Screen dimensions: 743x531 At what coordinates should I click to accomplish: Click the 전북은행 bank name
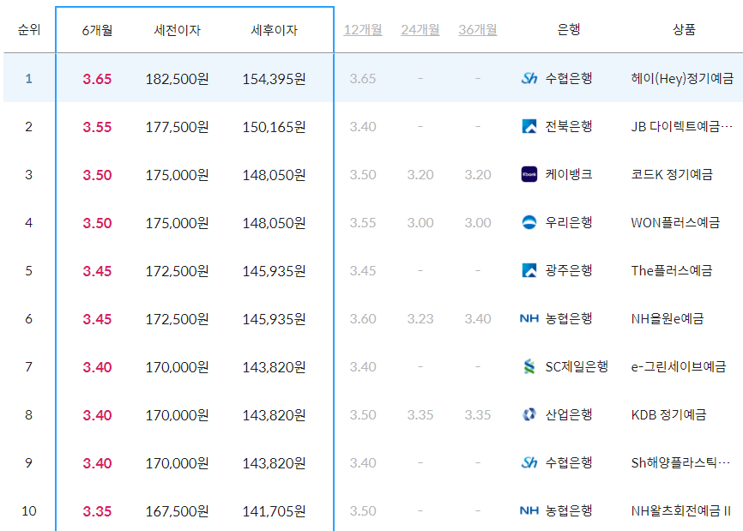[569, 126]
